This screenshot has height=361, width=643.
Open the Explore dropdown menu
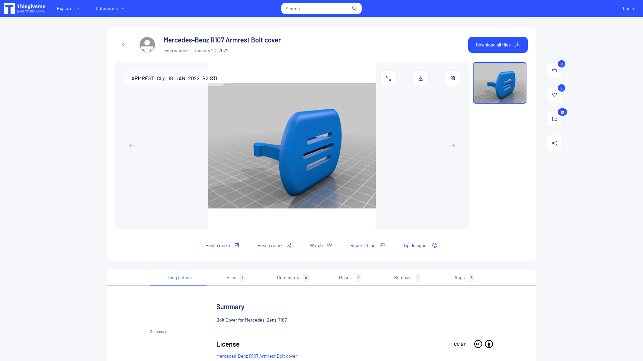click(68, 8)
